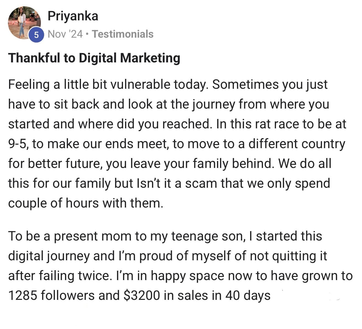Click the '40 days' text at end
The height and width of the screenshot is (329, 362).
point(248,296)
